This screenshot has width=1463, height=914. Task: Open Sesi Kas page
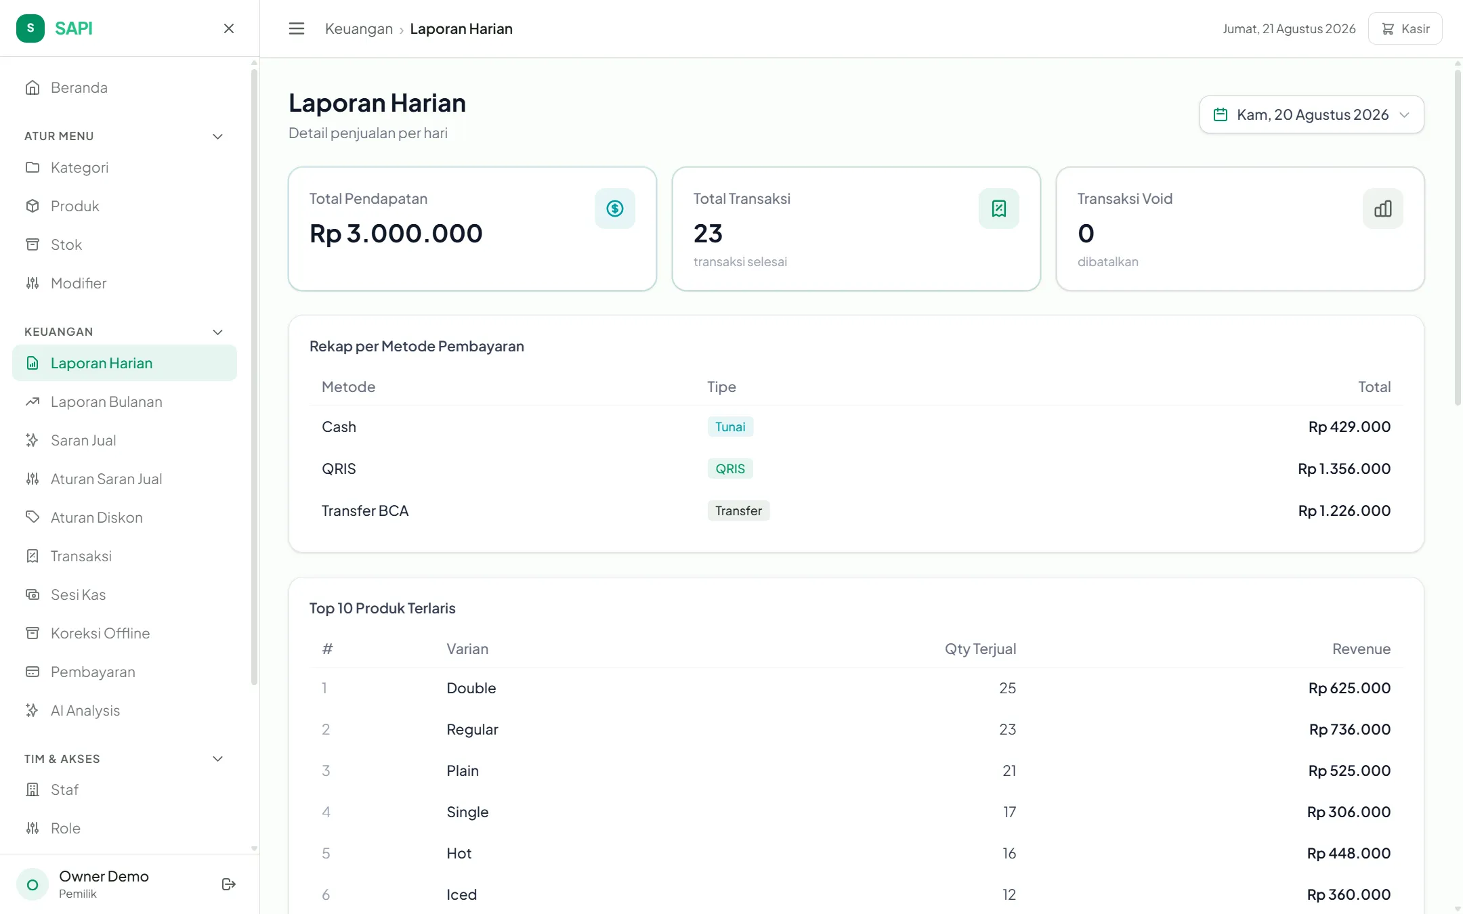(x=125, y=594)
